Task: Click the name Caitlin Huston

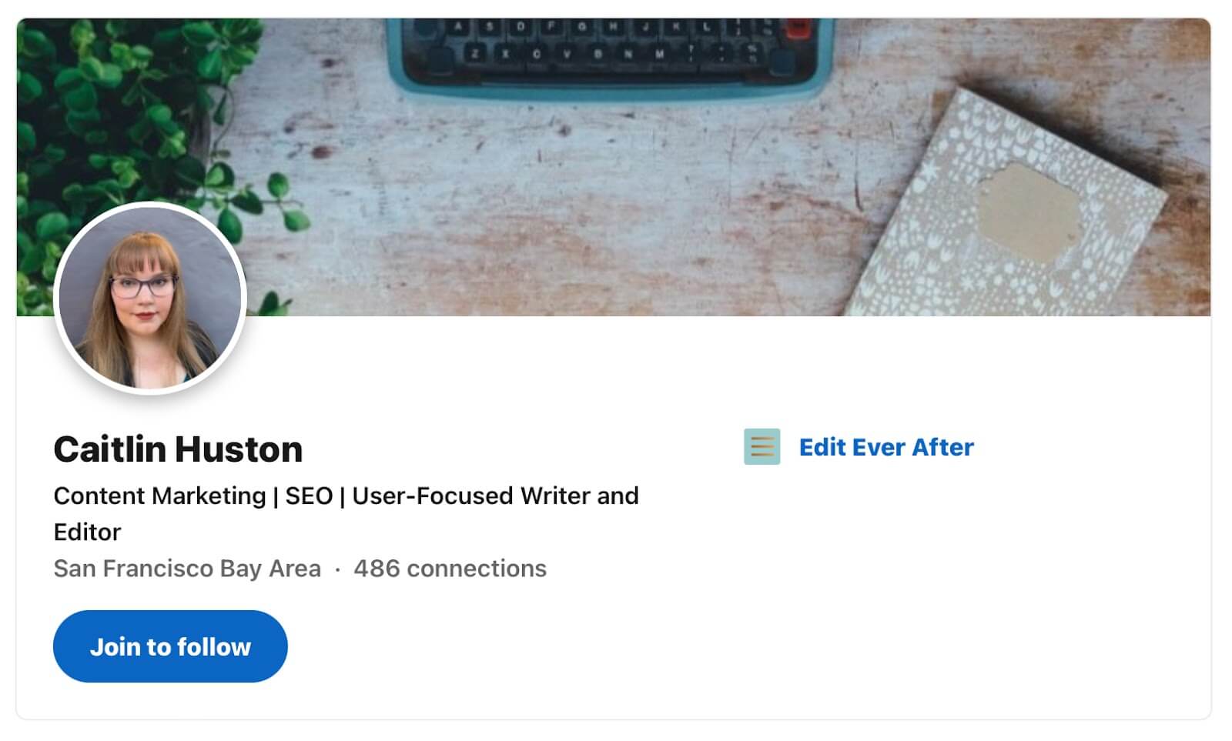Action: (176, 449)
